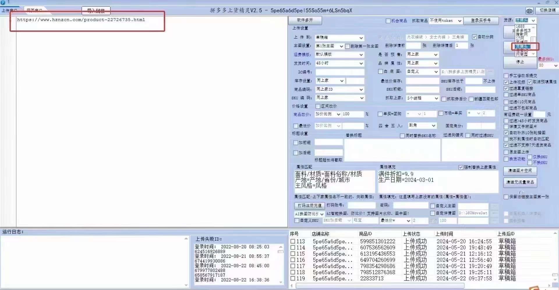The height and width of the screenshot is (290, 559).
Task: Toggle the 区间改价 checkbox
Action: [318, 106]
